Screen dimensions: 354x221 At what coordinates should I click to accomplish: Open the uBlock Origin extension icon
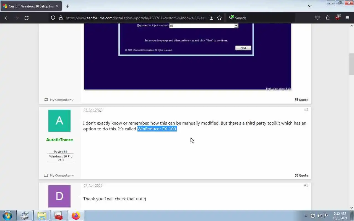click(x=337, y=17)
